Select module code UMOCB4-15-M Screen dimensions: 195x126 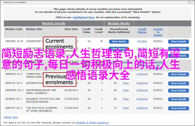pos(14,41)
